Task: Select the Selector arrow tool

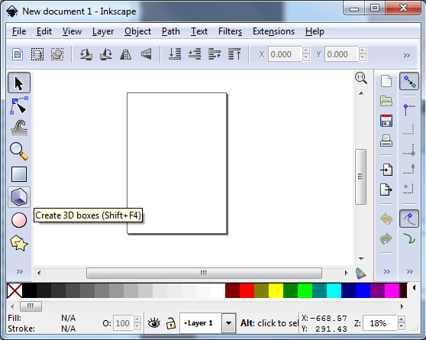Action: pyautogui.click(x=19, y=83)
